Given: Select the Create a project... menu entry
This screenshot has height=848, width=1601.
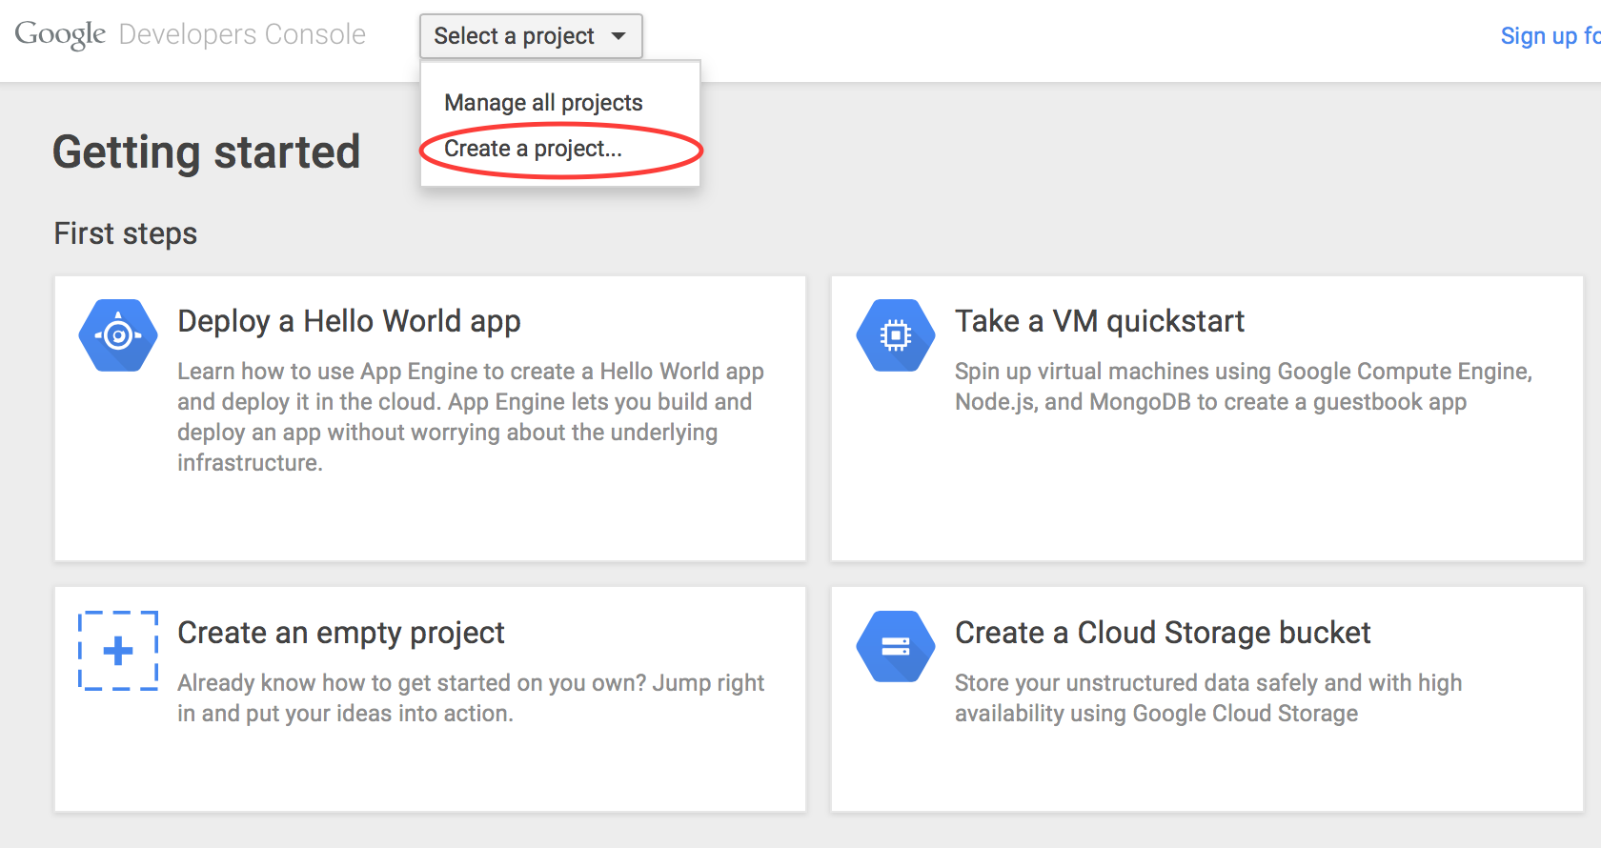Looking at the screenshot, I should pos(533,149).
